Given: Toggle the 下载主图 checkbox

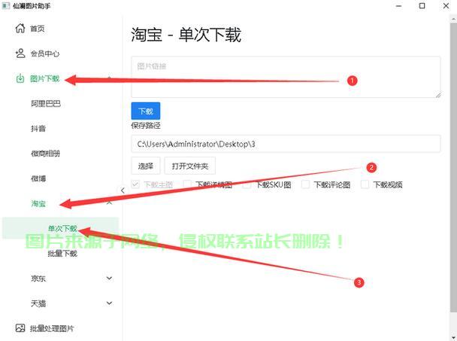Looking at the screenshot, I should pyautogui.click(x=135, y=184).
